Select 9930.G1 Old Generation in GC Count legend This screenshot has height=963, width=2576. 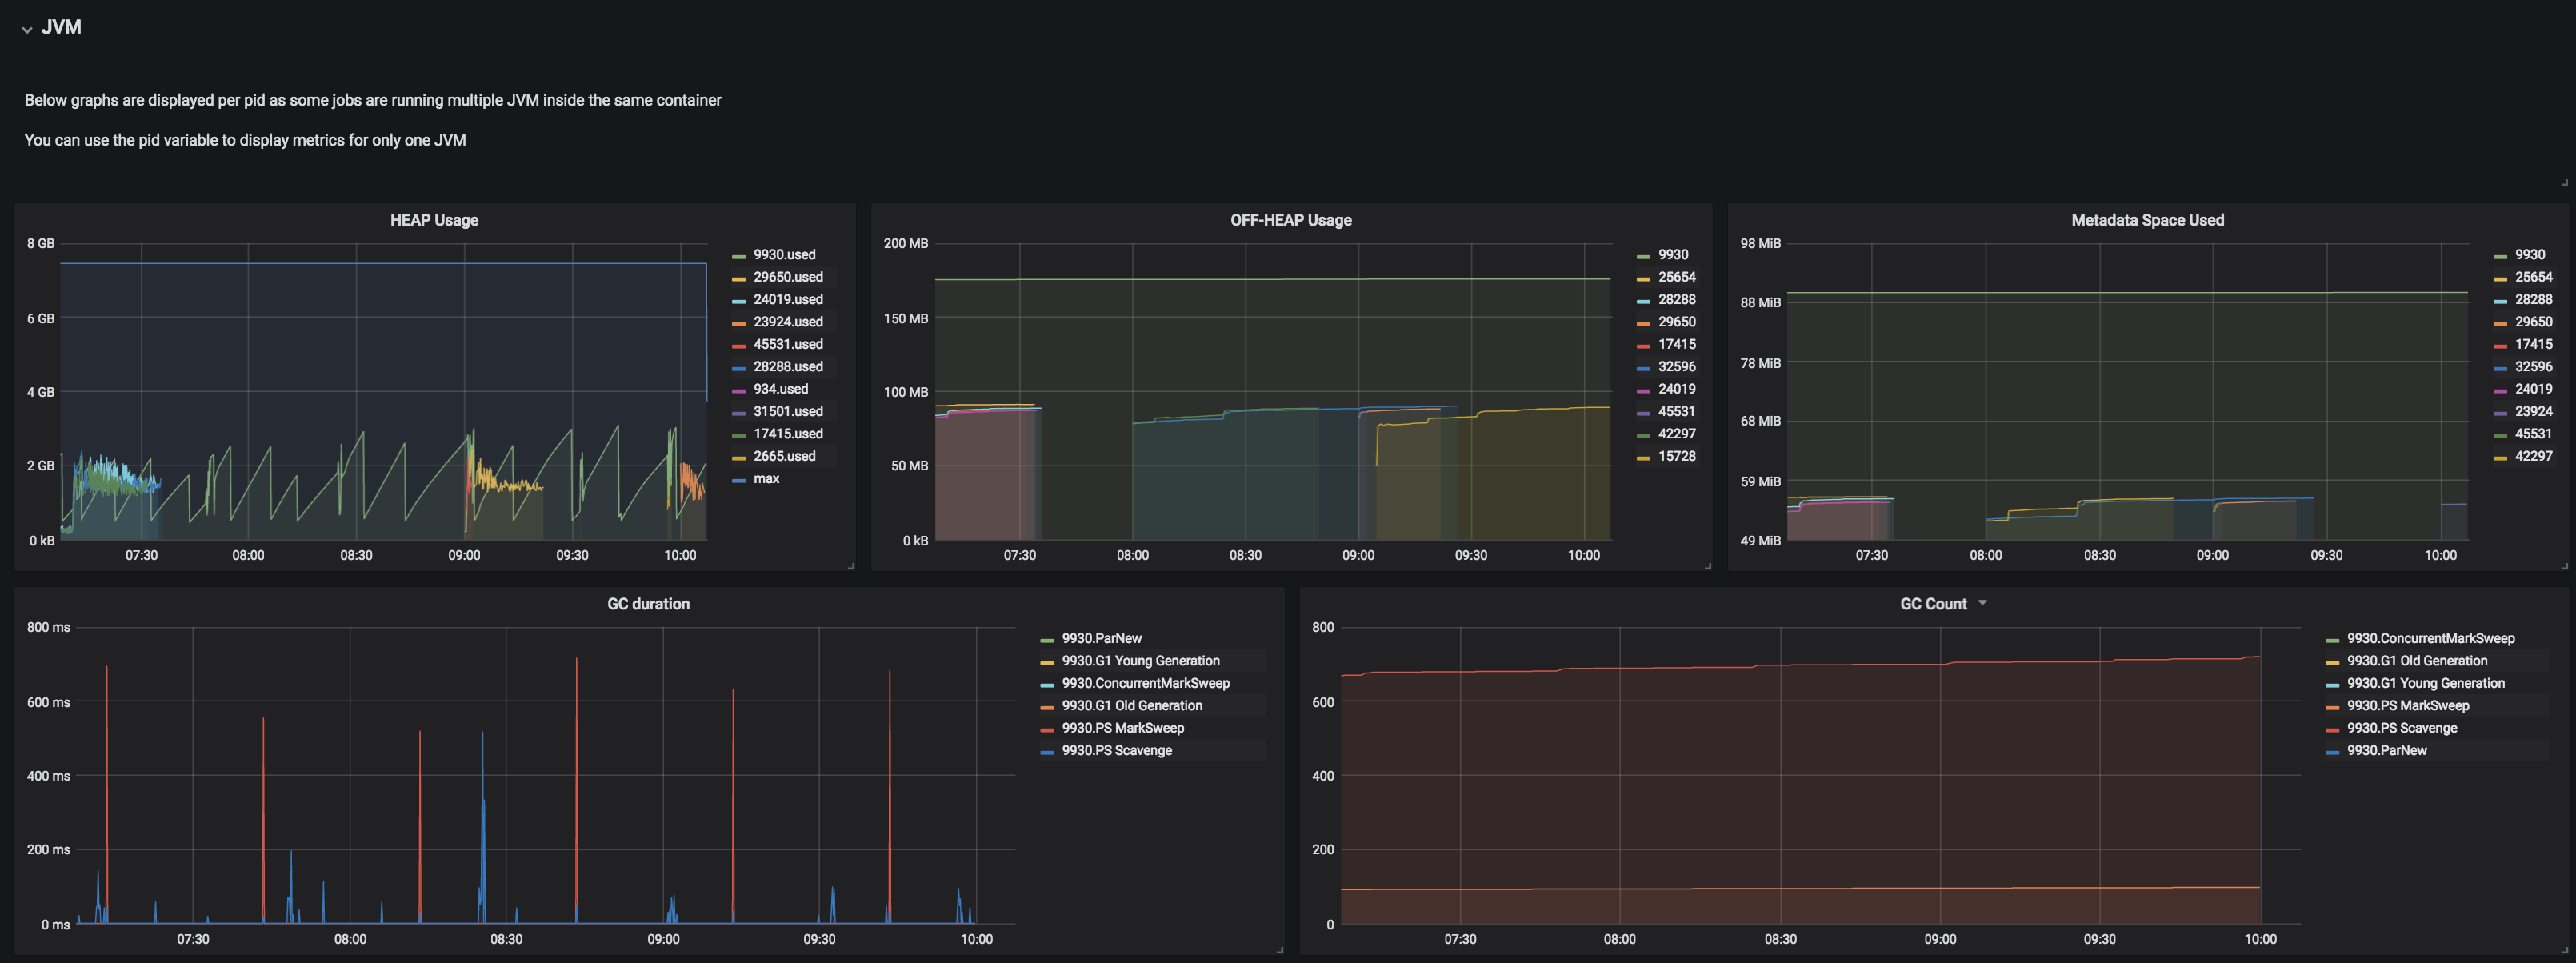(x=2416, y=661)
